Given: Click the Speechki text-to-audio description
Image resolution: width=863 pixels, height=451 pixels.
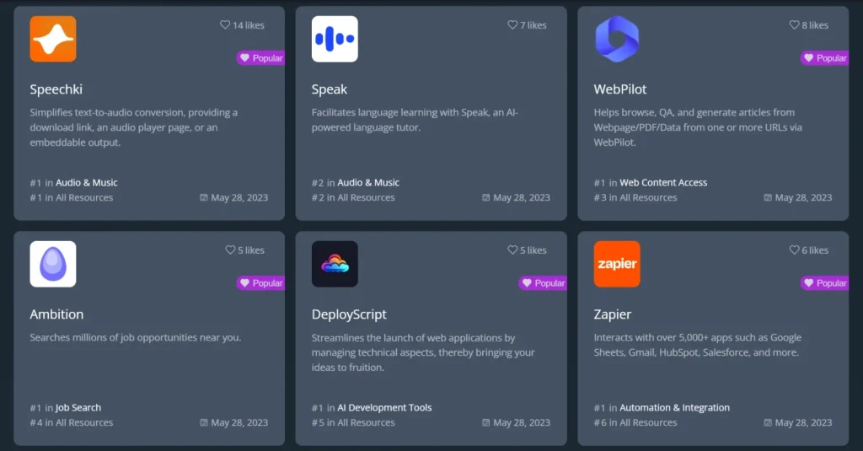Looking at the screenshot, I should pyautogui.click(x=134, y=127).
